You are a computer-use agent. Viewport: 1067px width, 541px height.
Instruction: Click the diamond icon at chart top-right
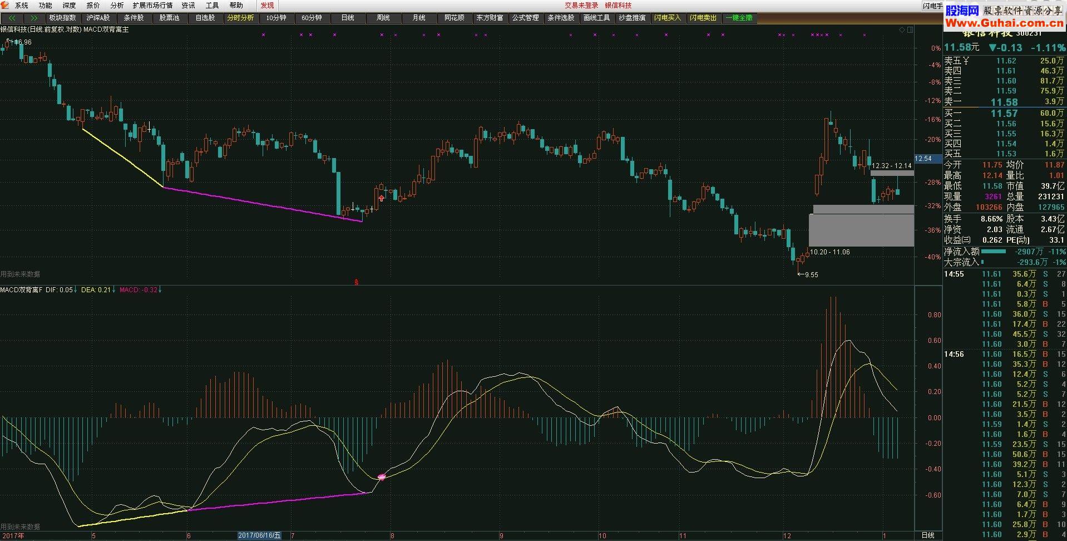pyautogui.click(x=902, y=29)
